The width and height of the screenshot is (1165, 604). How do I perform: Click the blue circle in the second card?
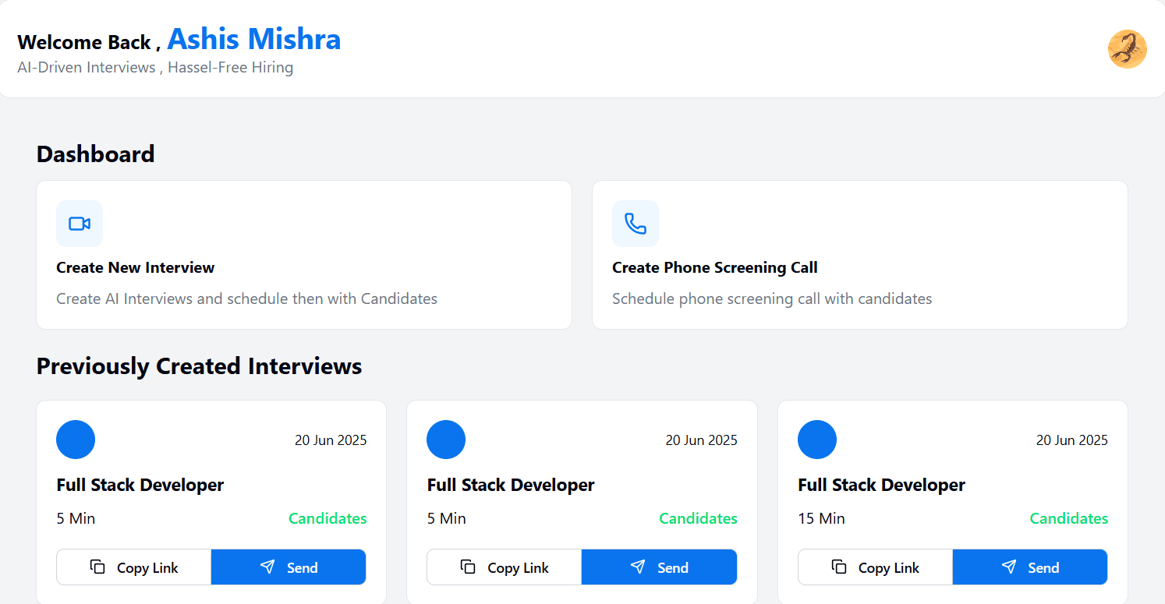446,440
